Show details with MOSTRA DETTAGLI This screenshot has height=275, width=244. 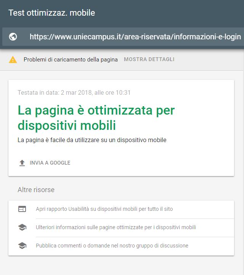[149, 60]
